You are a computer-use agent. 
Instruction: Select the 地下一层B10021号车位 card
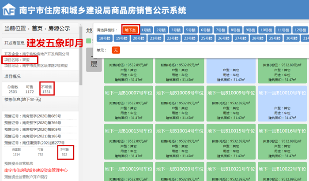231,171
